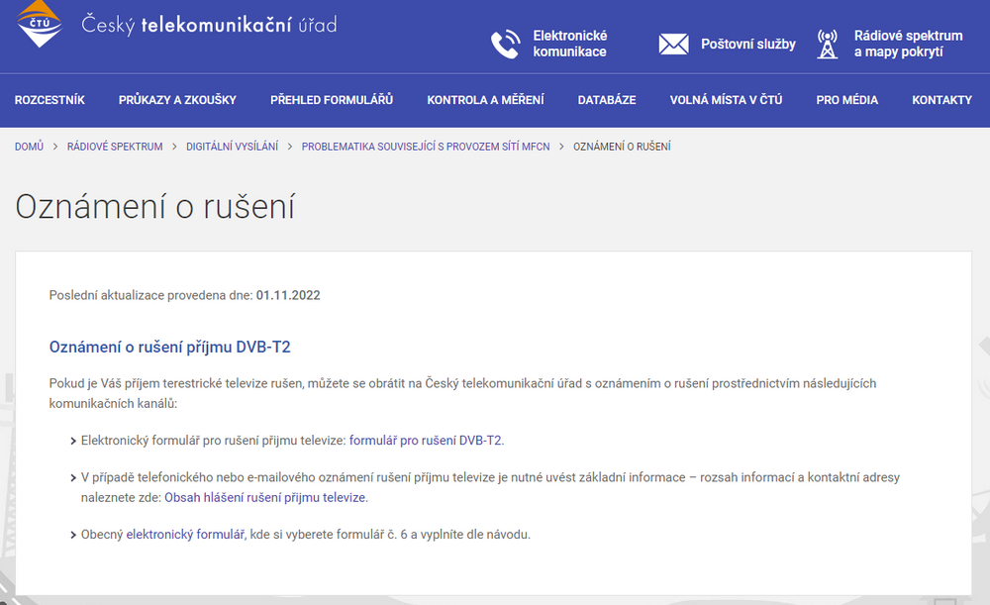990x605 pixels.
Task: Go to Rádiové spektrum a mapy pokrytí
Action: coord(908,44)
